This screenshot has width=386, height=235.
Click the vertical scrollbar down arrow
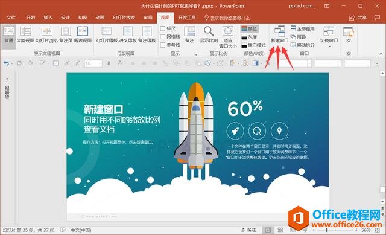coord(382,202)
